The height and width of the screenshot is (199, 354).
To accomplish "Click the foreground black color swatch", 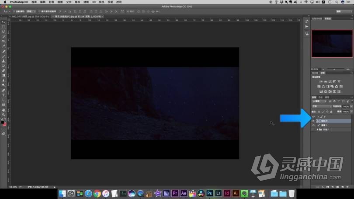I will 3,122.
